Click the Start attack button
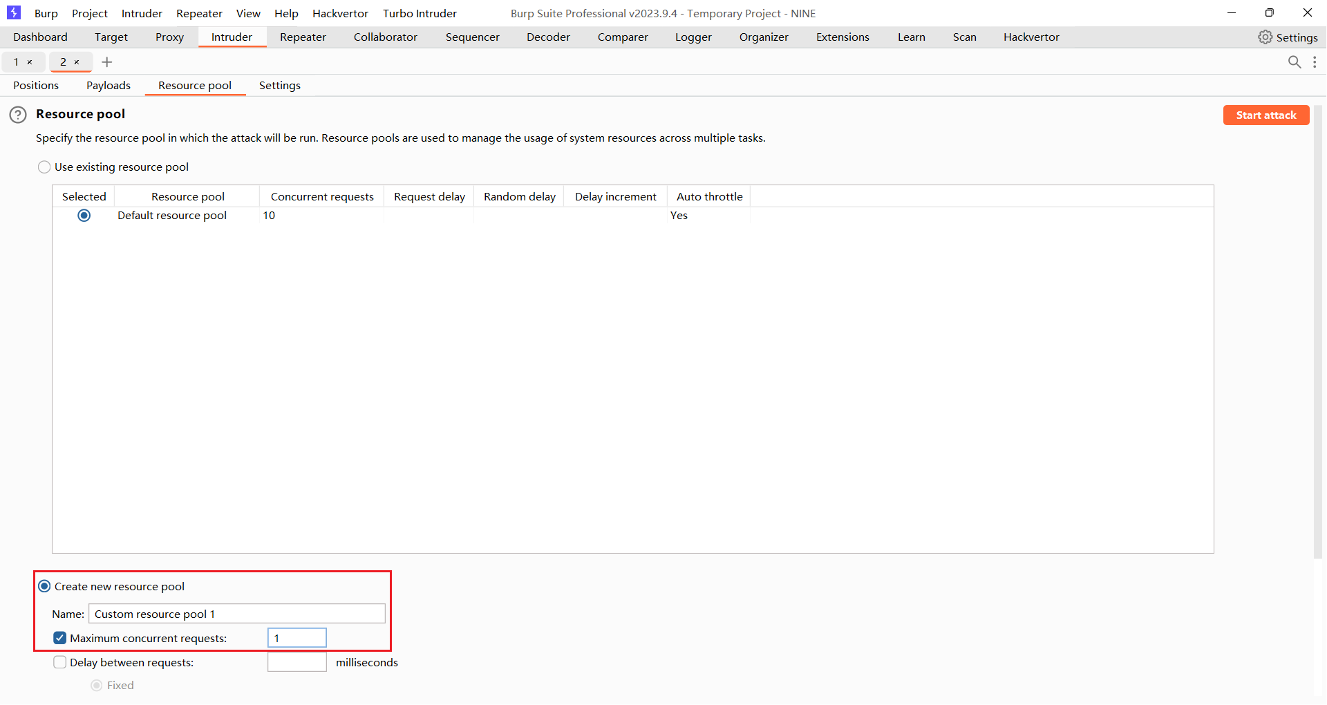 (1266, 115)
